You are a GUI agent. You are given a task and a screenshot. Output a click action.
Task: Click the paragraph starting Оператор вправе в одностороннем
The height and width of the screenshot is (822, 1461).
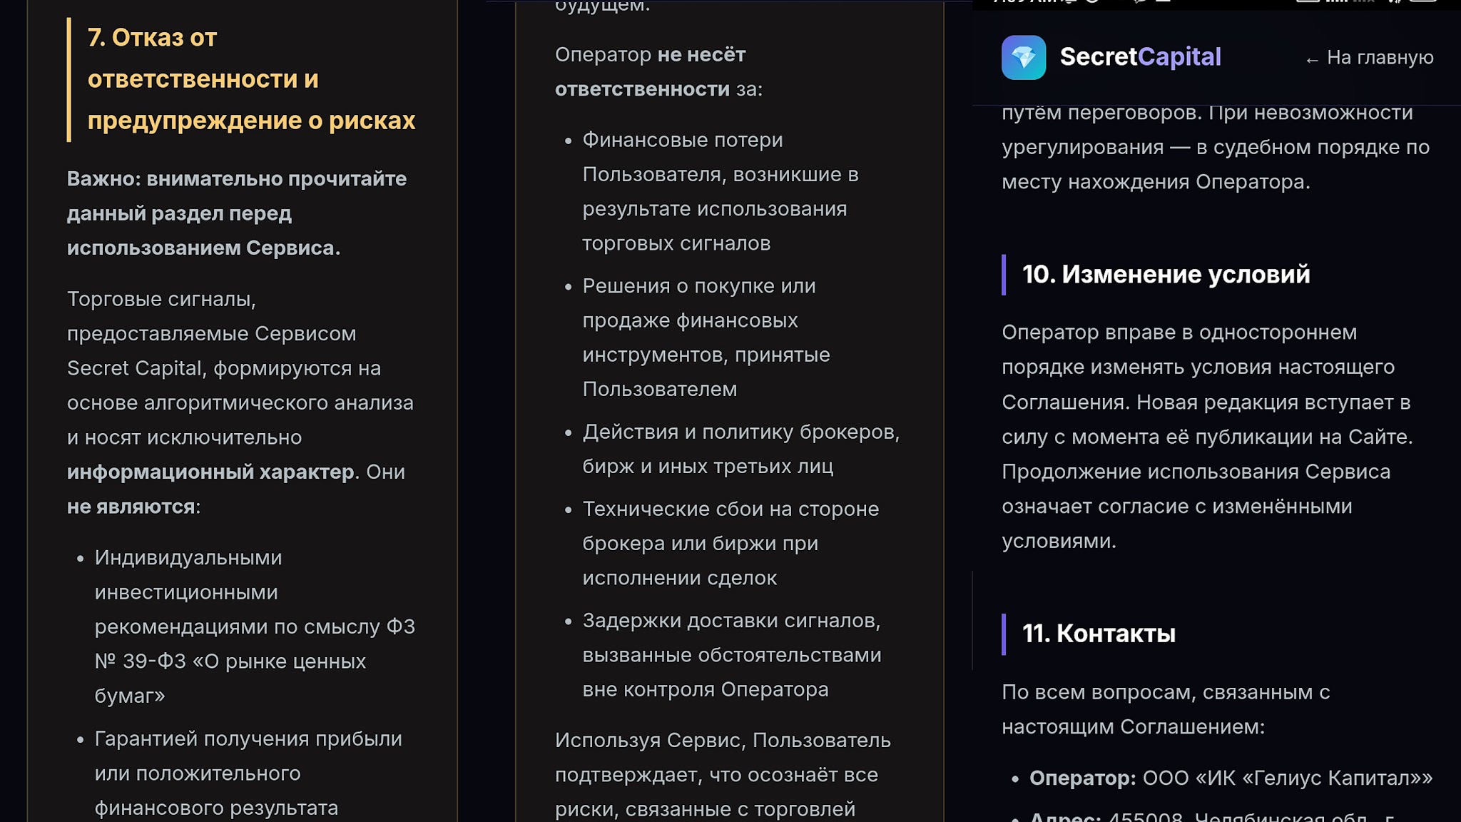coord(1206,437)
